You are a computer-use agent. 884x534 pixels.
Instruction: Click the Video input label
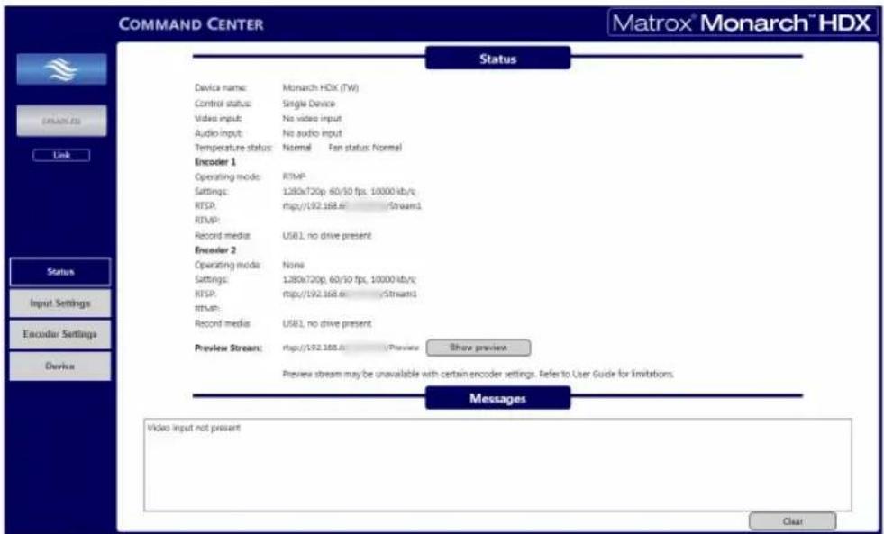point(218,118)
